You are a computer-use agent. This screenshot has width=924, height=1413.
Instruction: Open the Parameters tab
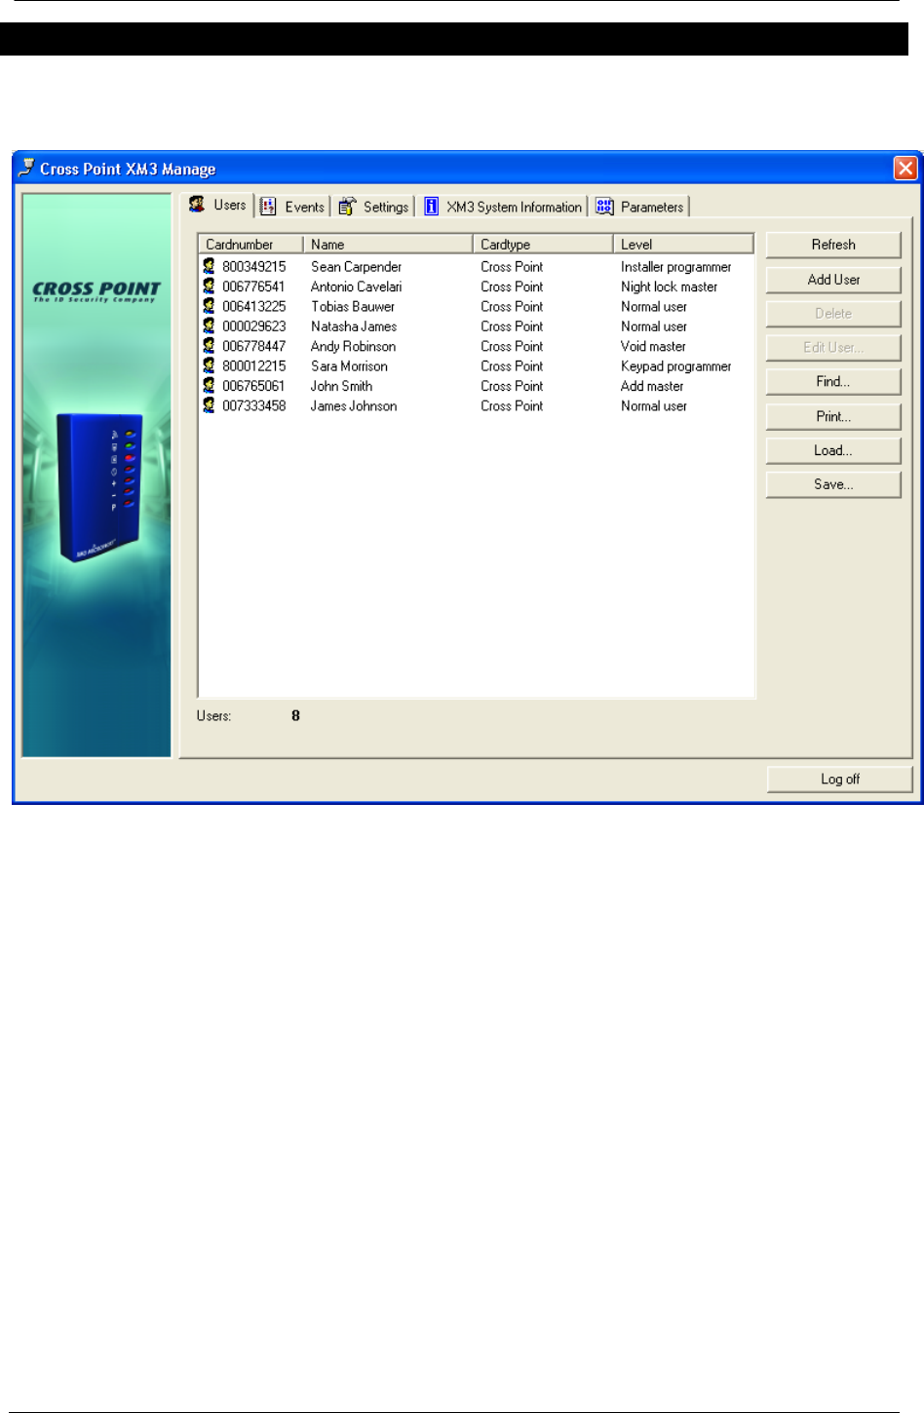640,207
